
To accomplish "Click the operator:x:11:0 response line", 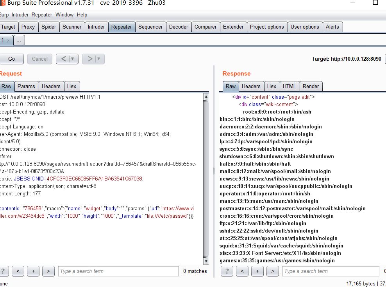I will coord(265,194).
